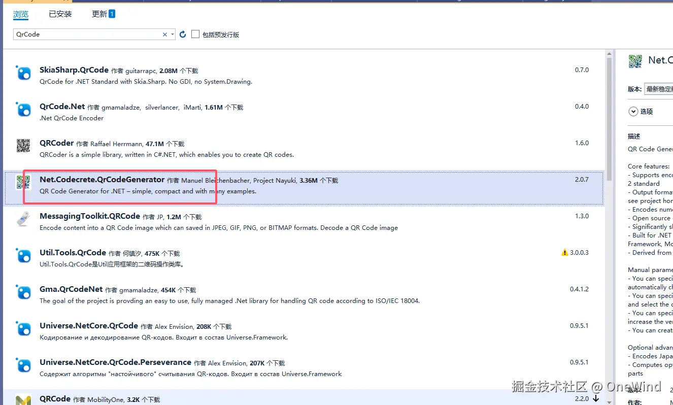Click author Raffael Herrmann text

pyautogui.click(x=117, y=144)
